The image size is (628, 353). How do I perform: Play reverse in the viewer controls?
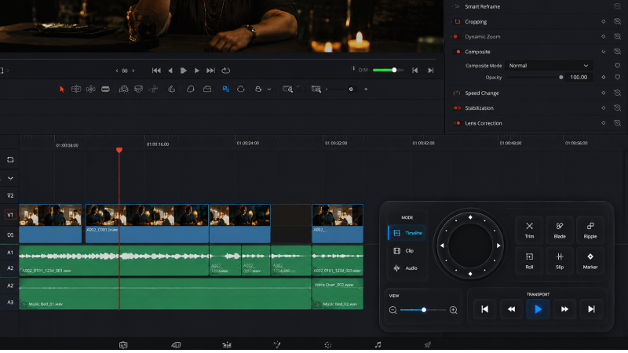click(170, 71)
